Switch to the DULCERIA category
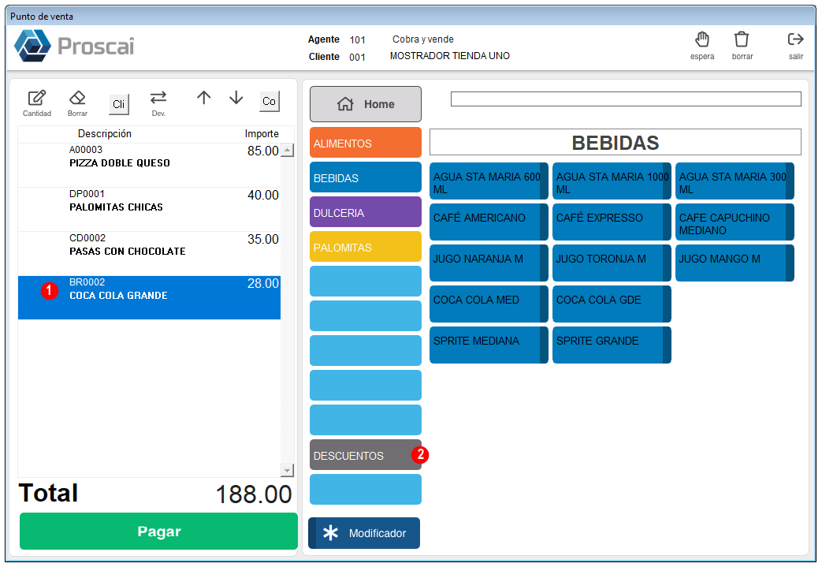 (x=366, y=212)
